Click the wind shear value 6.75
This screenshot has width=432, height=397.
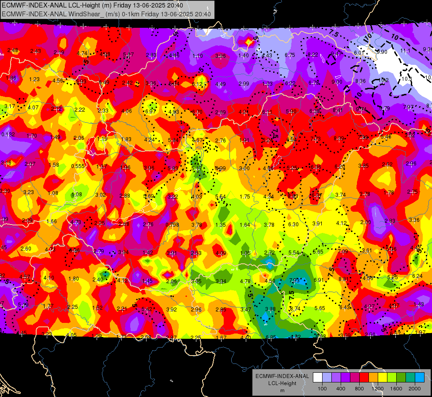coord(290,55)
